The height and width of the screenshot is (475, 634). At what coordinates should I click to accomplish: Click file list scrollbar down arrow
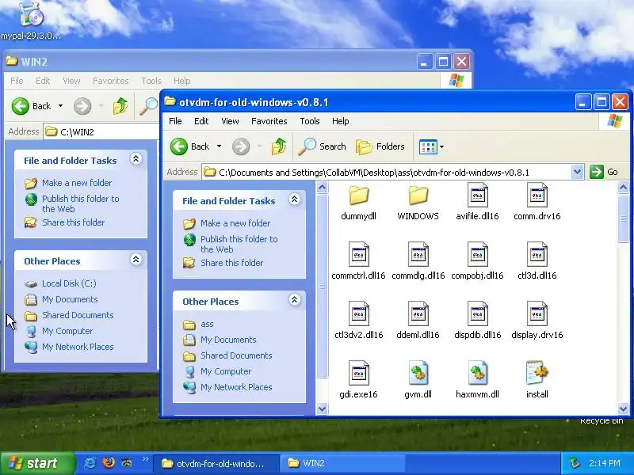pos(623,408)
